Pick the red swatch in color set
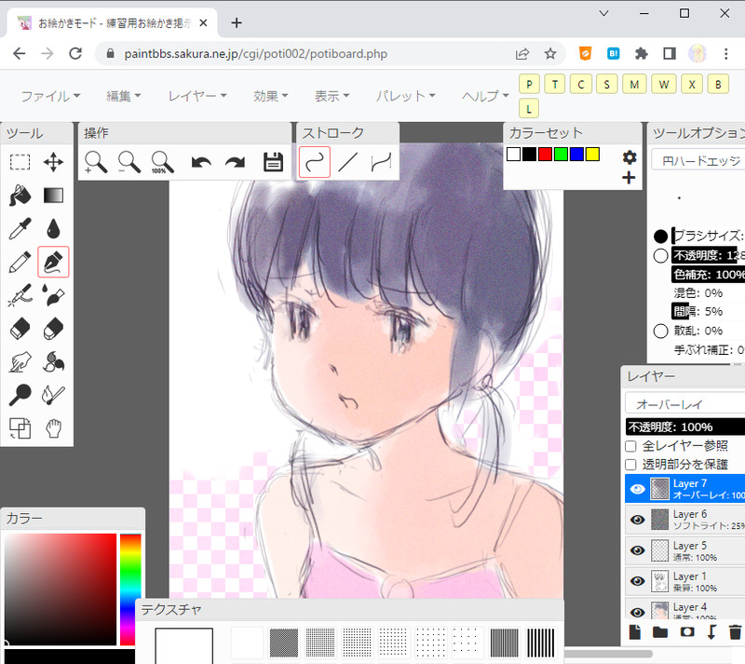 pos(545,154)
